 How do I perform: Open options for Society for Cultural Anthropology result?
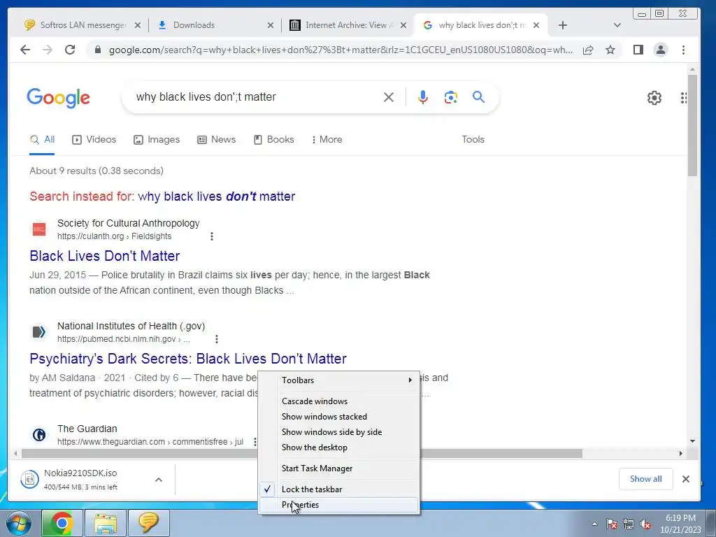(x=211, y=236)
